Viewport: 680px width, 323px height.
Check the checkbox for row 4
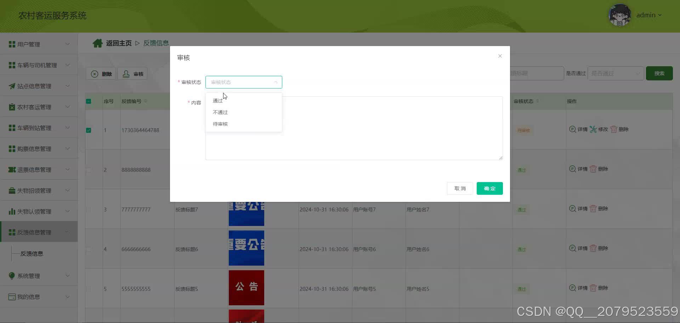(x=89, y=249)
